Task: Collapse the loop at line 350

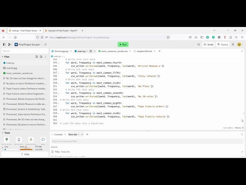Action: tap(58, 83)
